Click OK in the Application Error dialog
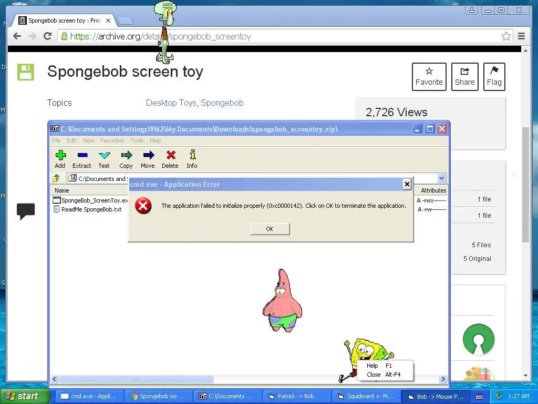Image resolution: width=538 pixels, height=404 pixels. [270, 229]
